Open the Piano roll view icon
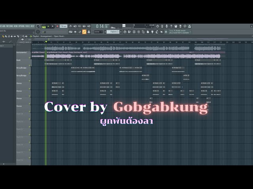This screenshot has height=189, width=253. (129, 32)
